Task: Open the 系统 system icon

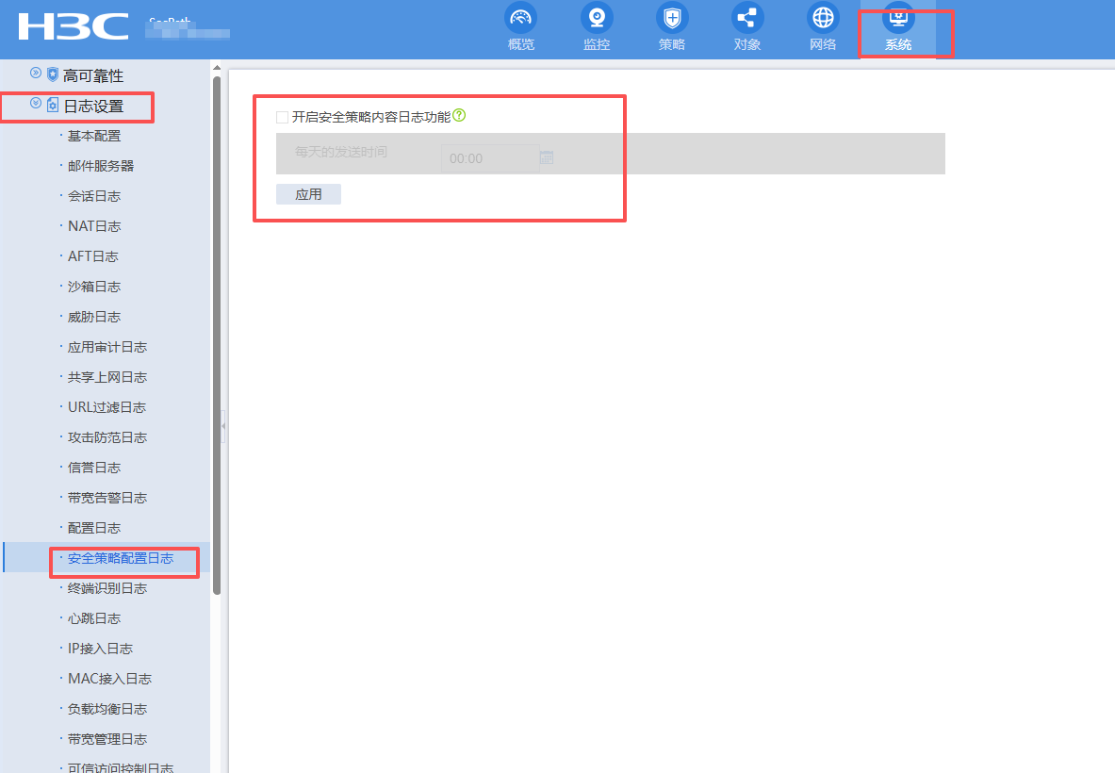Action: click(x=897, y=18)
